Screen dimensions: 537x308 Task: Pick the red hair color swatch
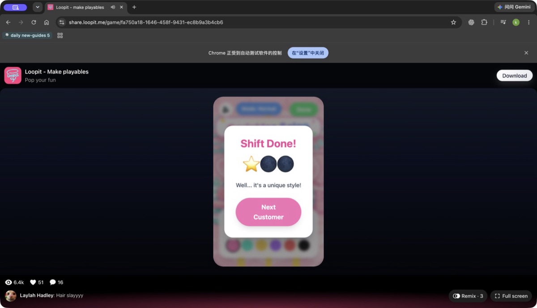tap(290, 245)
